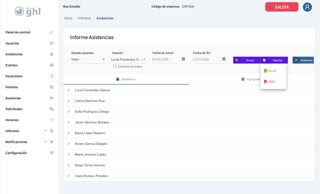The image size is (320, 194).
Task: Open calendar picker for Fecha de inicio
Action: point(184,59)
